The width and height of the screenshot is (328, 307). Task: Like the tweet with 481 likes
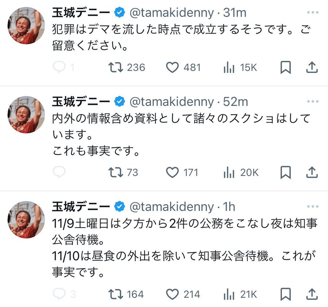click(x=172, y=67)
